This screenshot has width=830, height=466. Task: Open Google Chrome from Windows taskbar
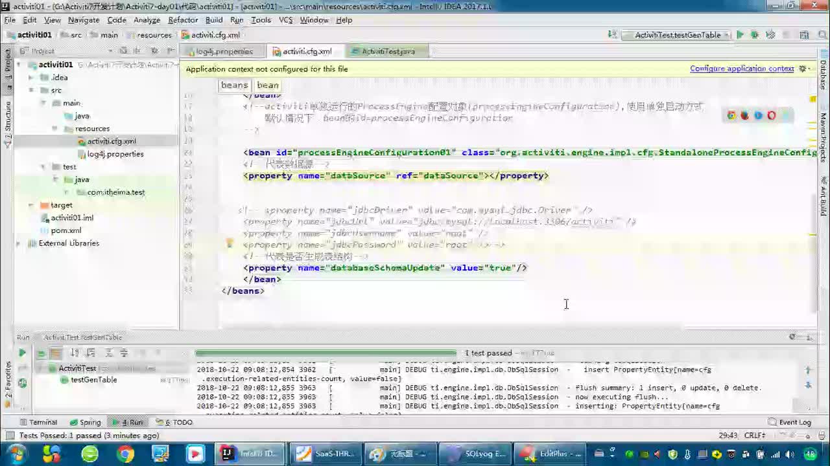[126, 454]
